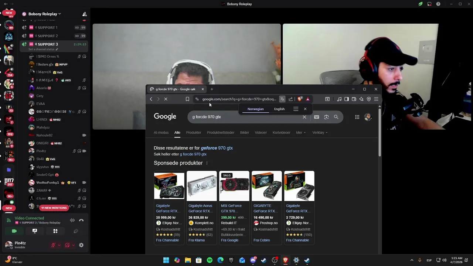Open headphone output options arrow
Viewport: 473px width, 266px height.
tap(73, 245)
